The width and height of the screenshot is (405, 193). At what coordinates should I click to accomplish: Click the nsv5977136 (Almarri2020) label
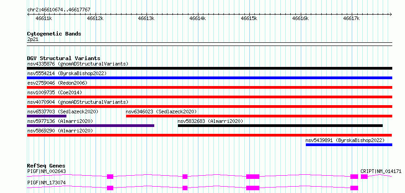pyautogui.click(x=60, y=121)
